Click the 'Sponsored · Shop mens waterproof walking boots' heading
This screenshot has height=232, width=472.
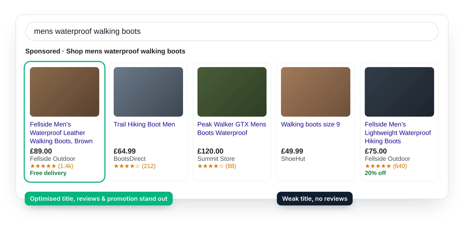pyautogui.click(x=105, y=51)
